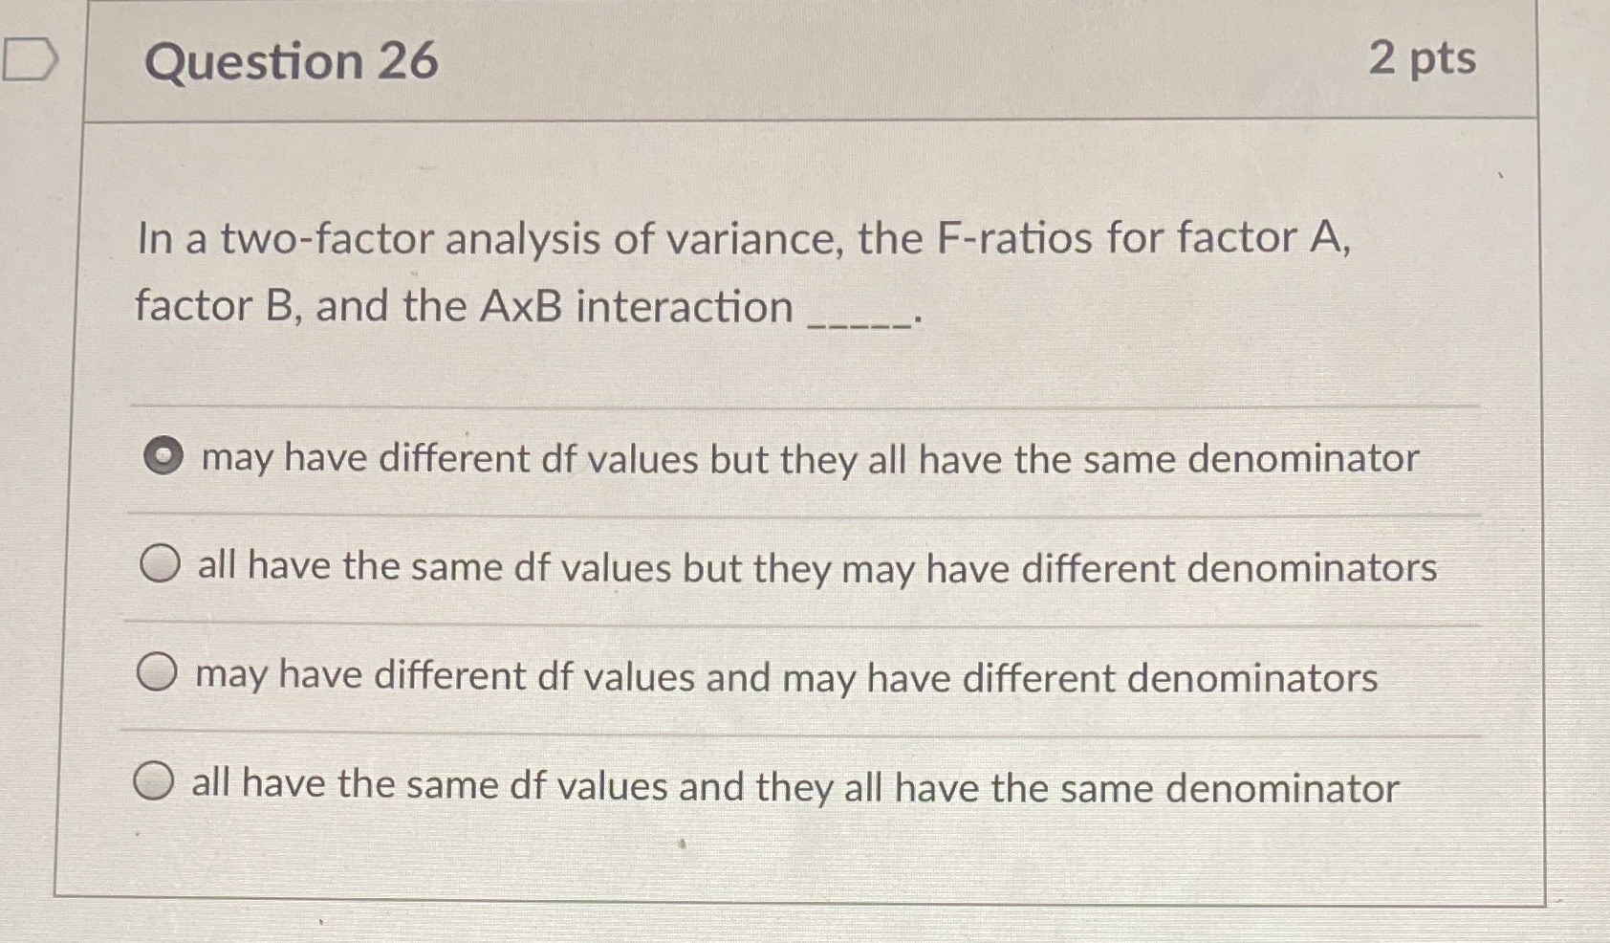Click the fourth answer option text

click(794, 784)
